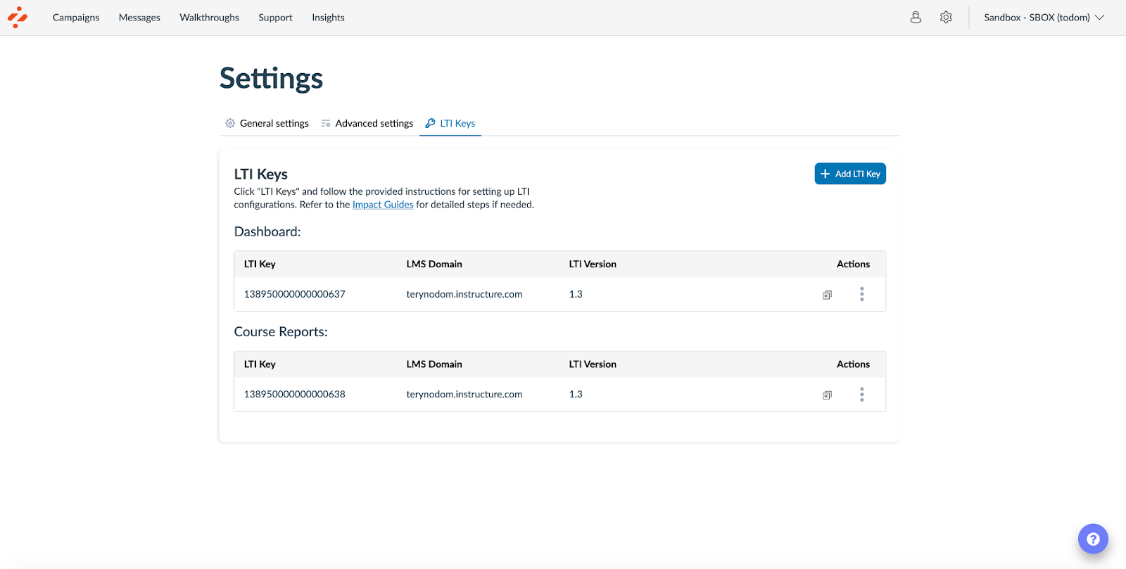Copy Course Reports LTI key details icon

point(827,395)
